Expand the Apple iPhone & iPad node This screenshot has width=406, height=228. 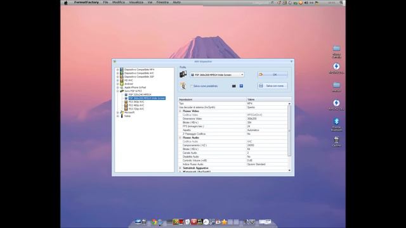point(118,87)
